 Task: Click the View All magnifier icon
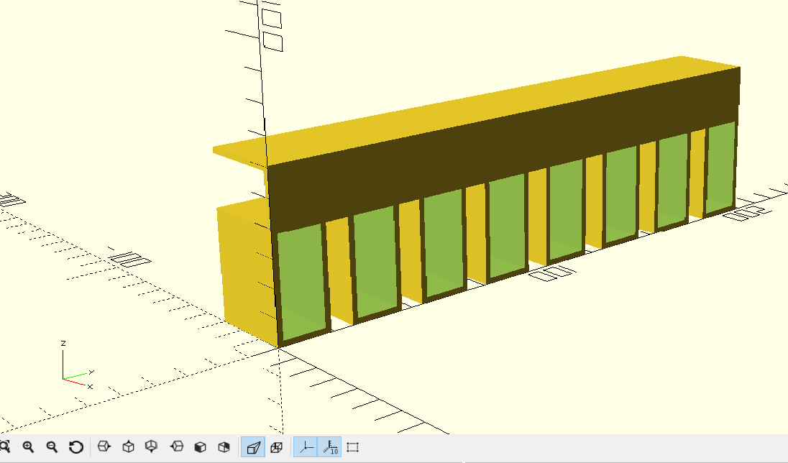(x=4, y=447)
